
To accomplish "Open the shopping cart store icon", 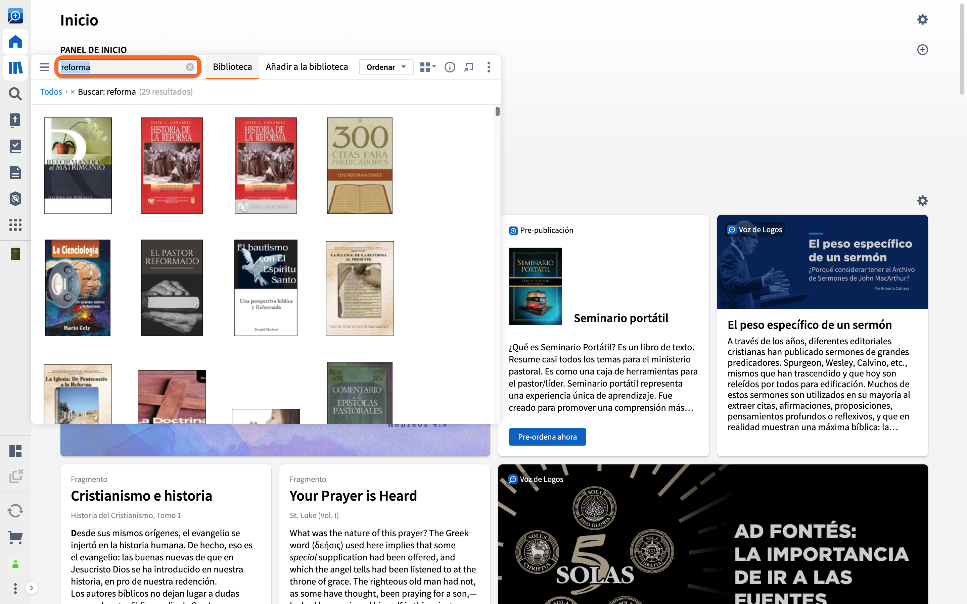I will pos(15,537).
